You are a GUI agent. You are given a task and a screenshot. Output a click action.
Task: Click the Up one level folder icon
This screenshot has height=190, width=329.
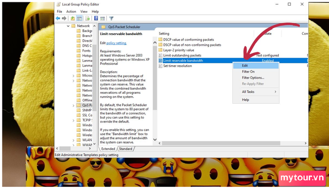(x=72, y=18)
